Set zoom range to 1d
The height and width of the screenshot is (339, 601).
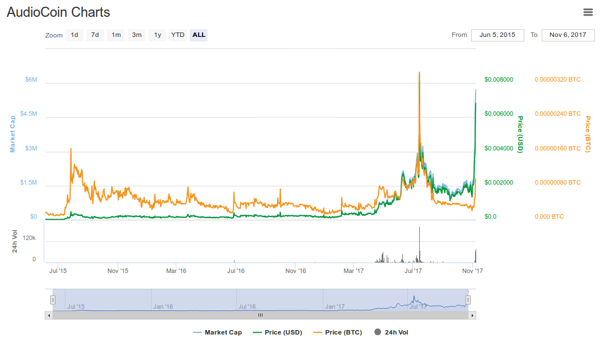(x=74, y=35)
